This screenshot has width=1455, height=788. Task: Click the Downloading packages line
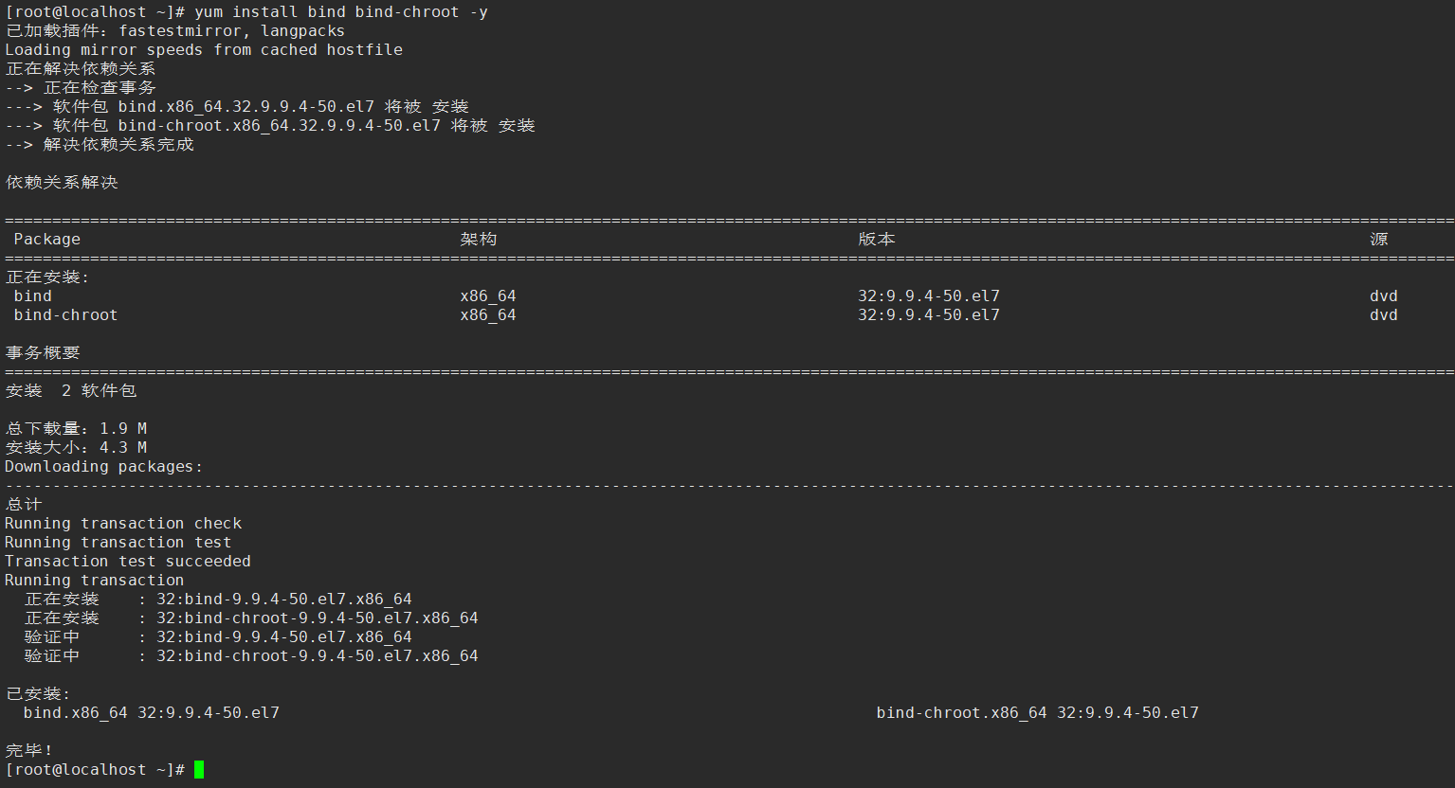point(103,467)
